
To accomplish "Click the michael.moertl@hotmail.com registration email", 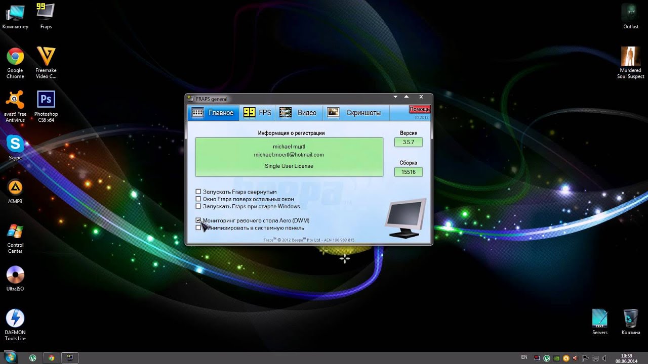I will (x=289, y=155).
